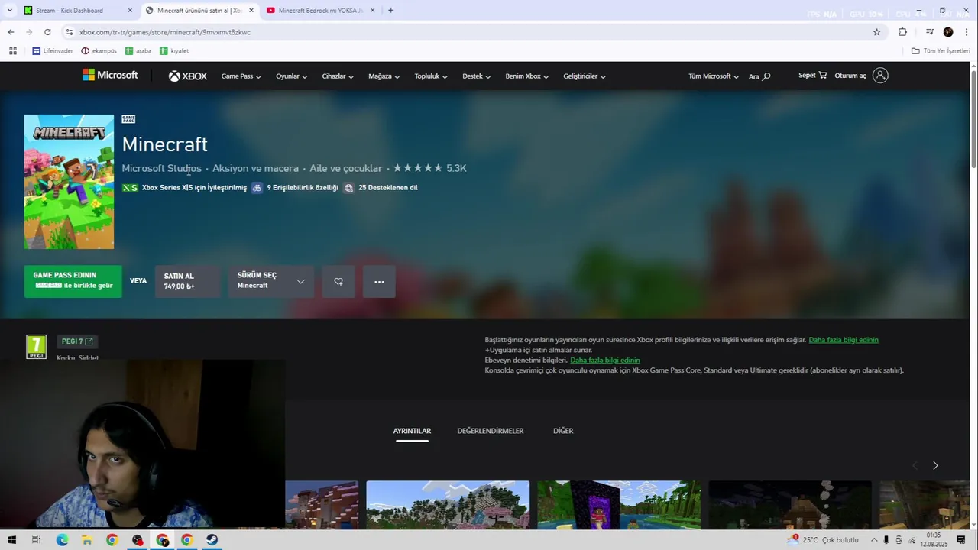The height and width of the screenshot is (550, 978).
Task: Advance screenshots with the right arrow
Action: pos(935,465)
